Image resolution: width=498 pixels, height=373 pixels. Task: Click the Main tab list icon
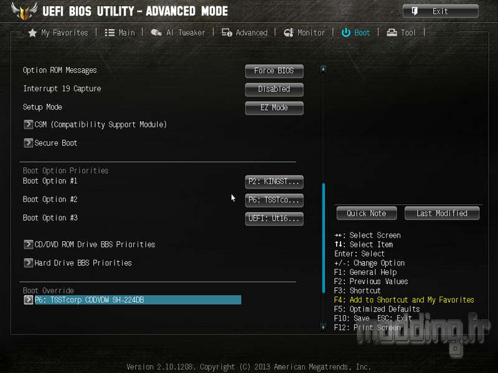coord(110,33)
